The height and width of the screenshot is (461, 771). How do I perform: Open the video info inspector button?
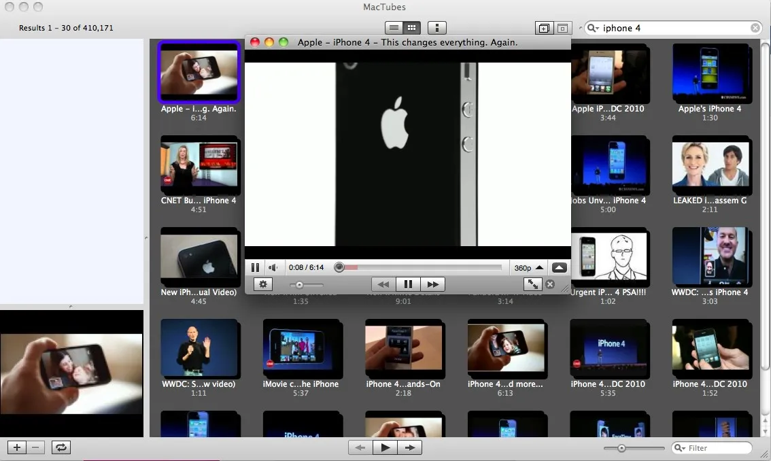point(436,28)
